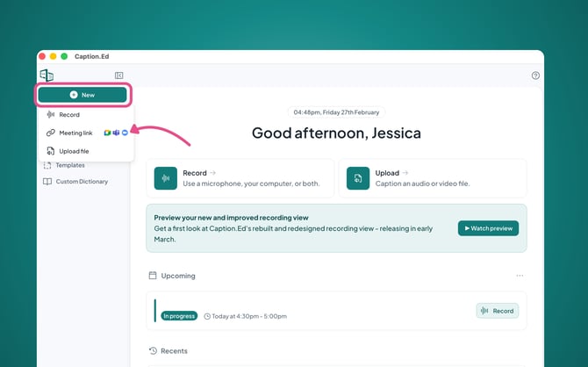The width and height of the screenshot is (588, 367).
Task: Open the help question mark icon
Action: pyautogui.click(x=535, y=76)
